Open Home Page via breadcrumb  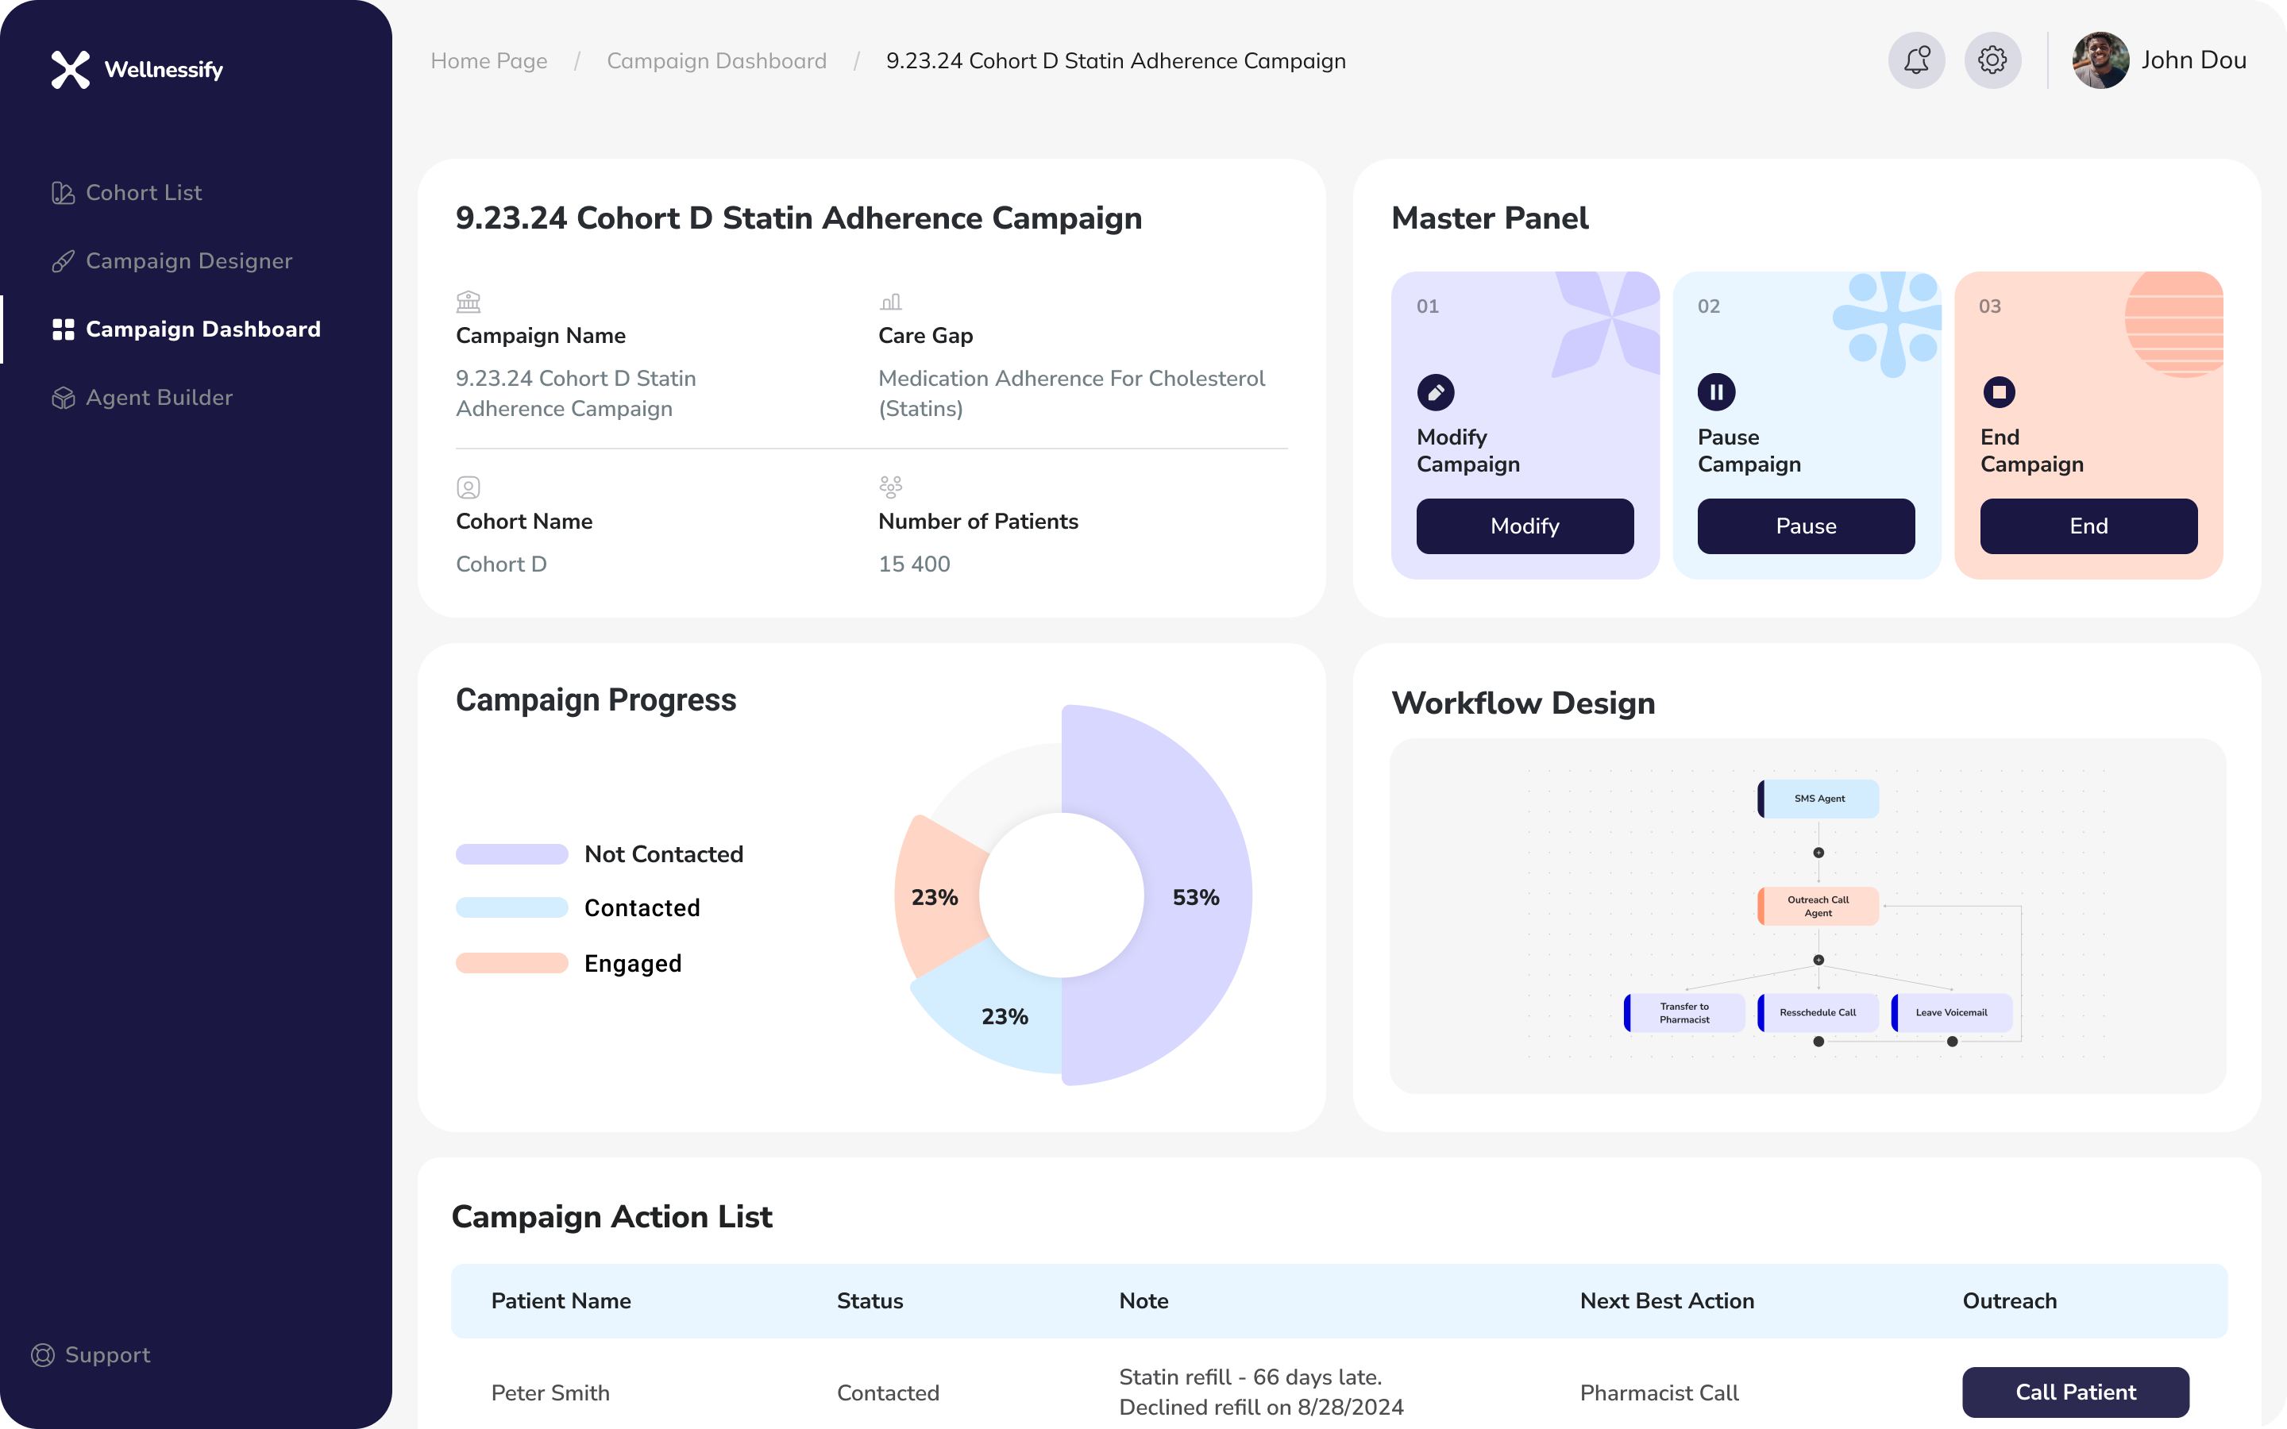[488, 60]
